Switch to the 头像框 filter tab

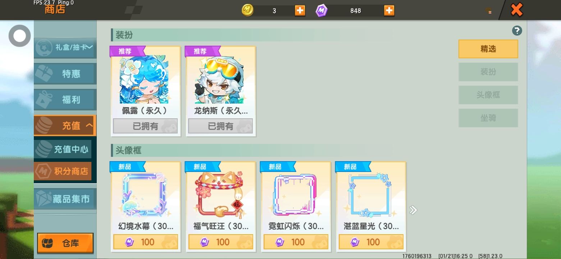[488, 95]
